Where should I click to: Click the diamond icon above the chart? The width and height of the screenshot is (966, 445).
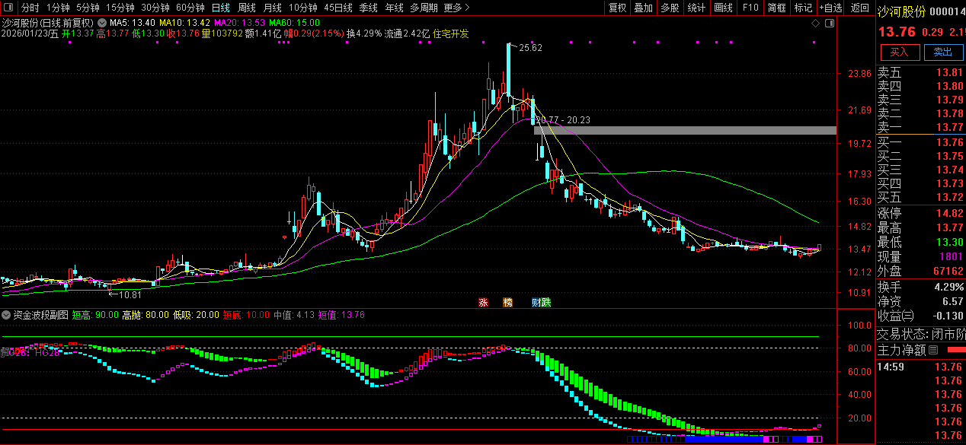tap(816, 24)
